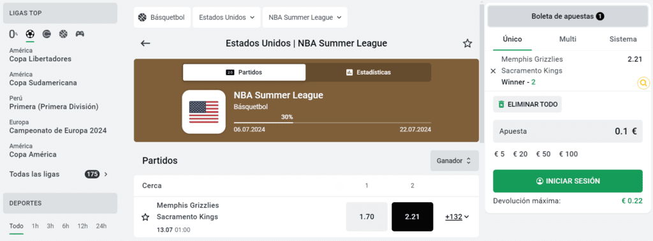The image size is (653, 241).
Task: Open the Estados Unidos country dropdown
Action: coord(226,17)
